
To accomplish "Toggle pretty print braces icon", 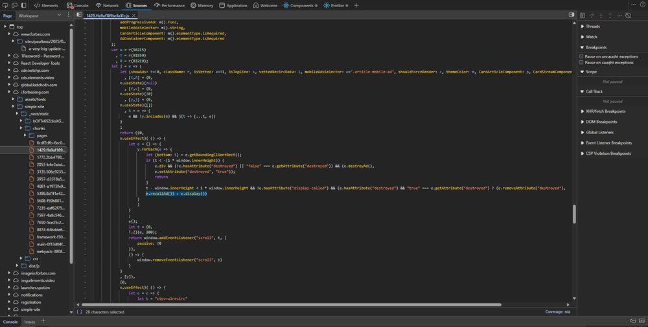I will tap(79, 312).
